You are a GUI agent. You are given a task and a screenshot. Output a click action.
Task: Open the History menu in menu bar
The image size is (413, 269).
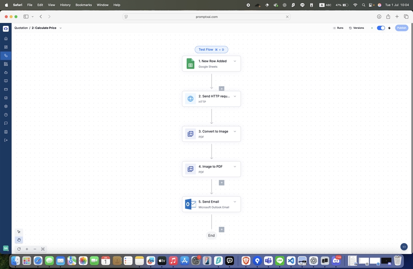pyautogui.click(x=65, y=5)
